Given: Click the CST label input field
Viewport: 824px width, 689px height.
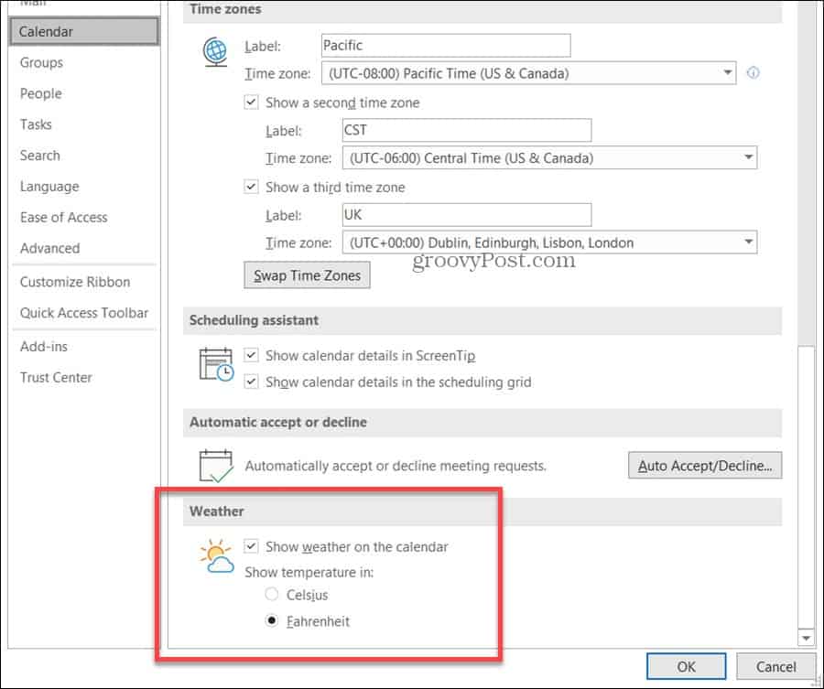Looking at the screenshot, I should [x=467, y=130].
